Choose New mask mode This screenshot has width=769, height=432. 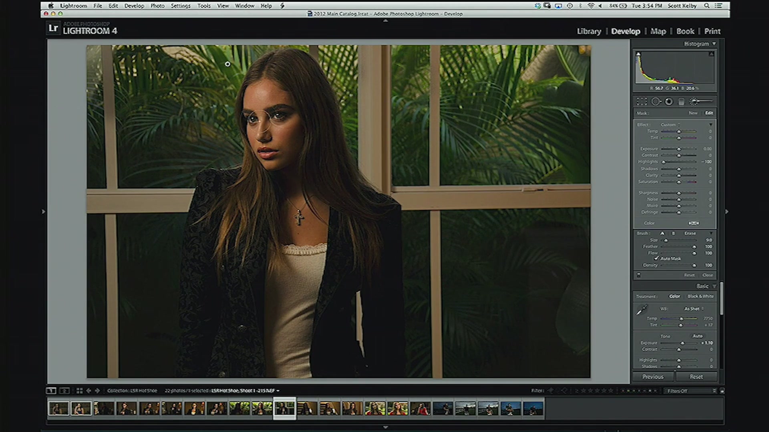pyautogui.click(x=693, y=113)
